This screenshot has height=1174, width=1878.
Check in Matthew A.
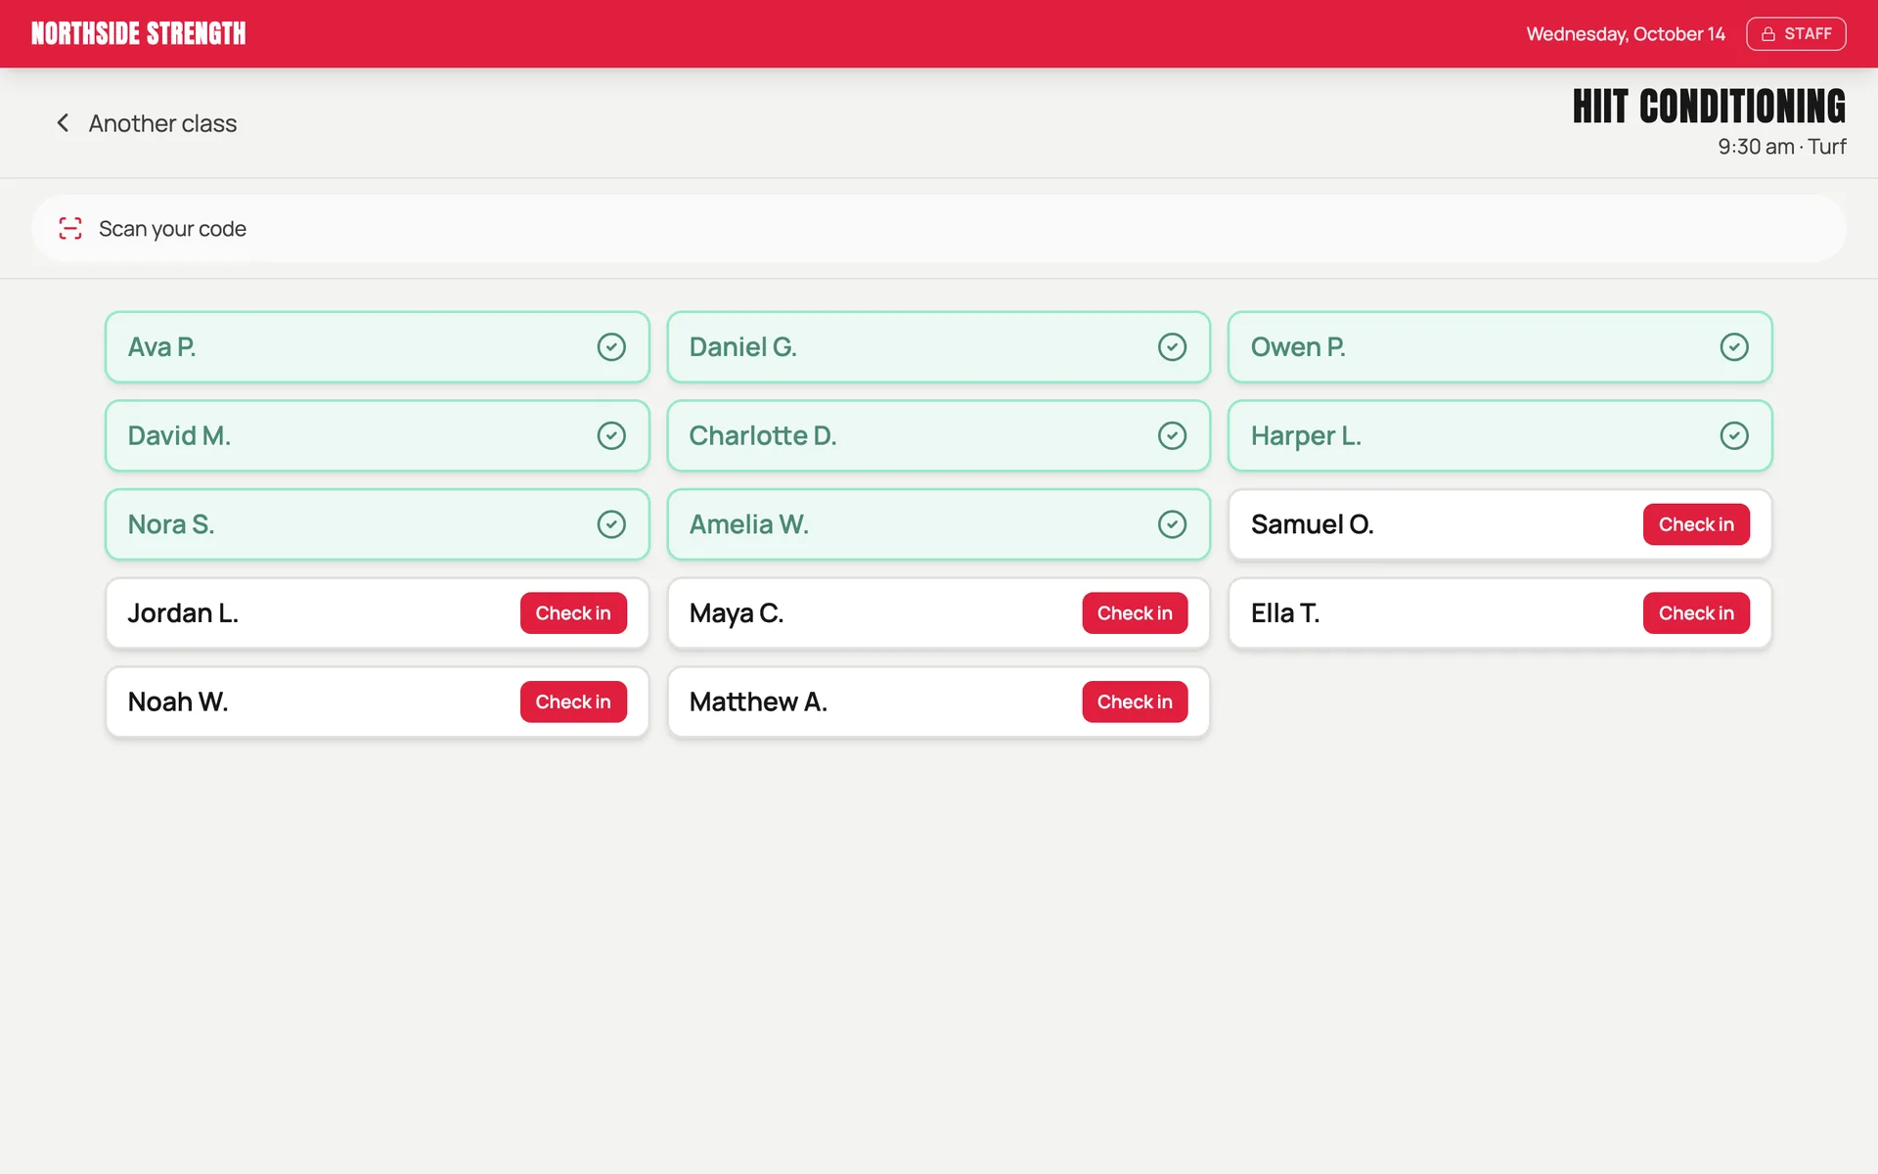coord(1135,701)
